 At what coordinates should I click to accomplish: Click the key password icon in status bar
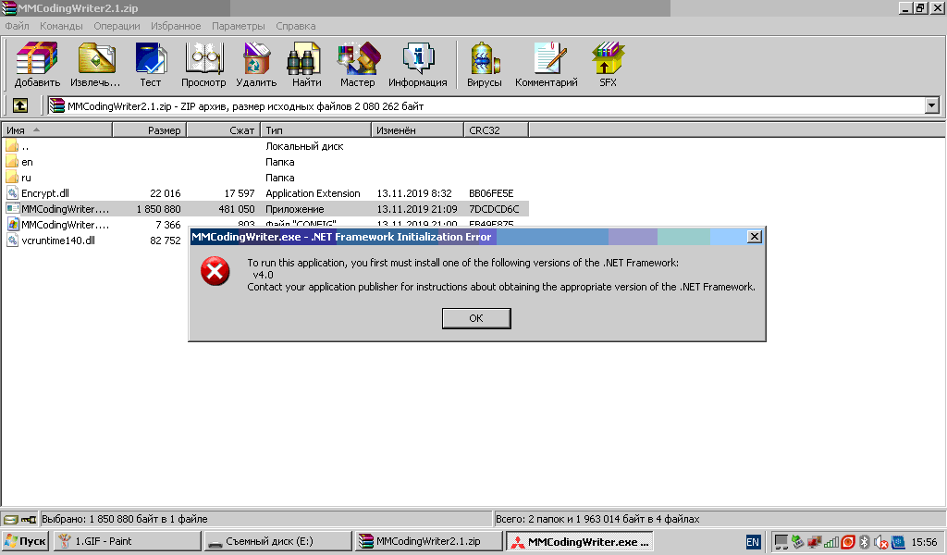point(29,519)
